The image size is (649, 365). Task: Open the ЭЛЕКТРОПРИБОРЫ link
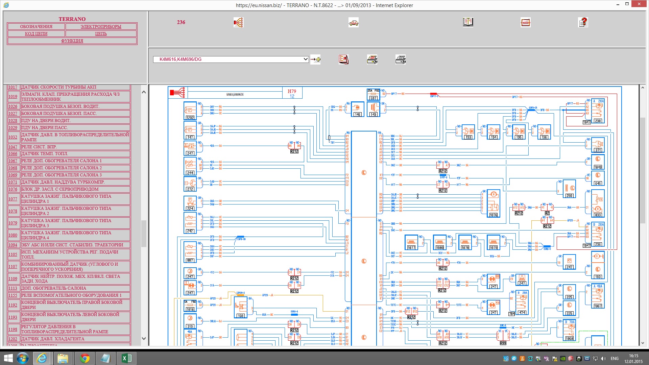pyautogui.click(x=101, y=27)
